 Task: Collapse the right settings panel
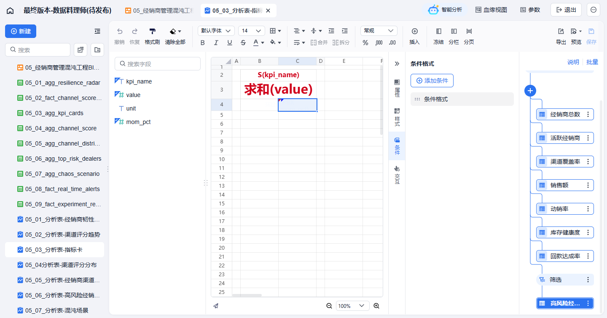397,64
